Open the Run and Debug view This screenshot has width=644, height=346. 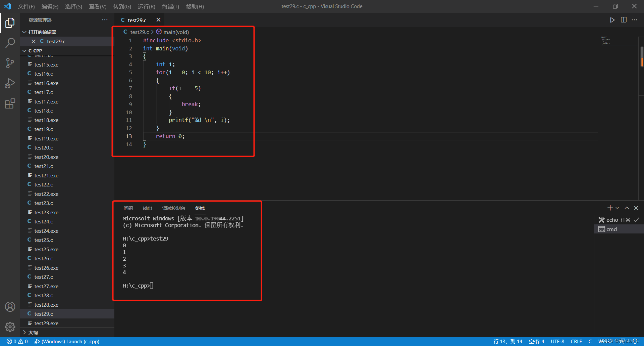pyautogui.click(x=10, y=83)
